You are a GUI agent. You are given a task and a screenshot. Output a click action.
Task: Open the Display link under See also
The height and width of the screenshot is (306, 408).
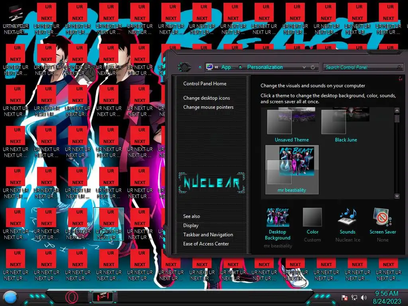coord(191,226)
